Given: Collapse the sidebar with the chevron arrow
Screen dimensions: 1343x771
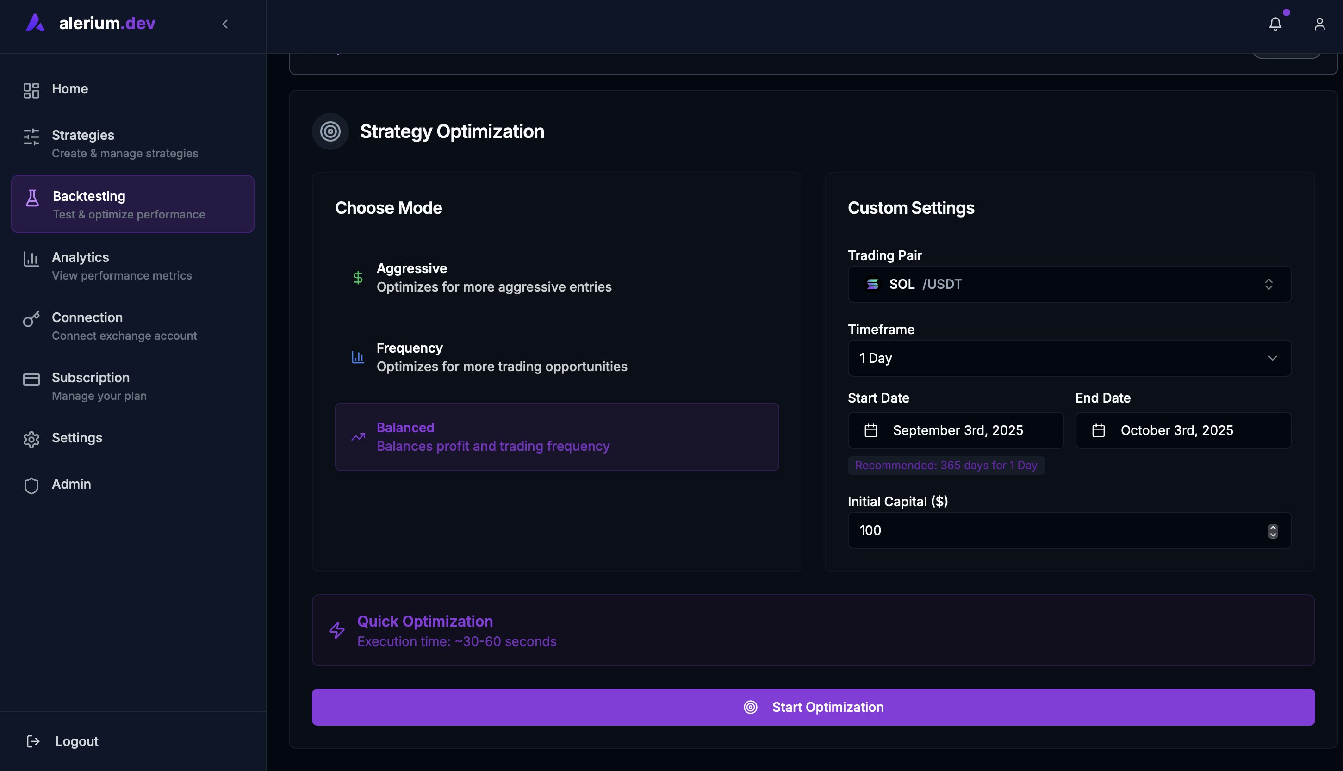Looking at the screenshot, I should point(225,24).
